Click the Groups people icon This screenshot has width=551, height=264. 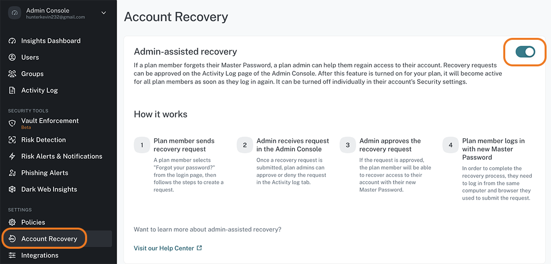[12, 74]
